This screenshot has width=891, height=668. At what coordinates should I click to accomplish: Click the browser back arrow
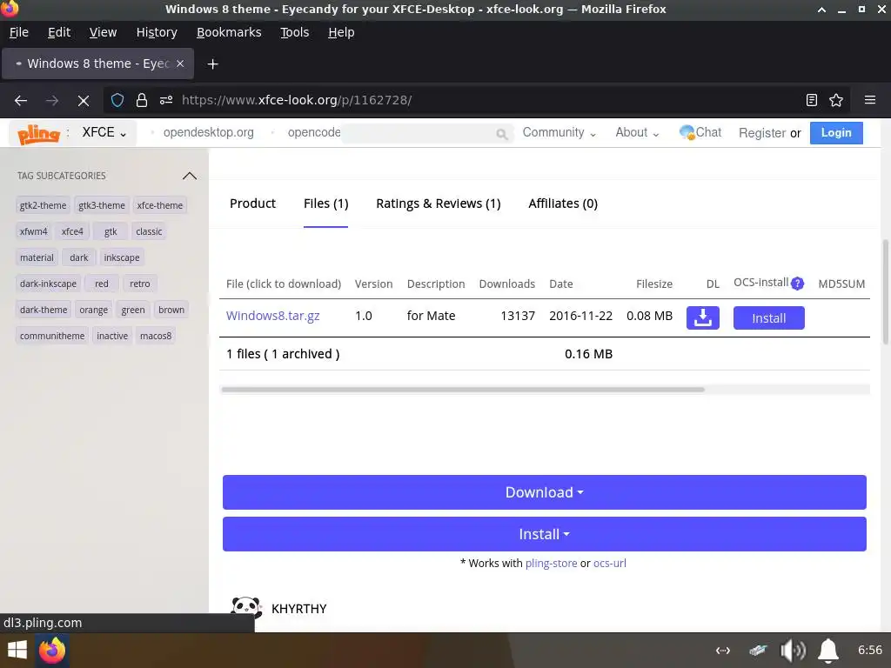(x=21, y=101)
